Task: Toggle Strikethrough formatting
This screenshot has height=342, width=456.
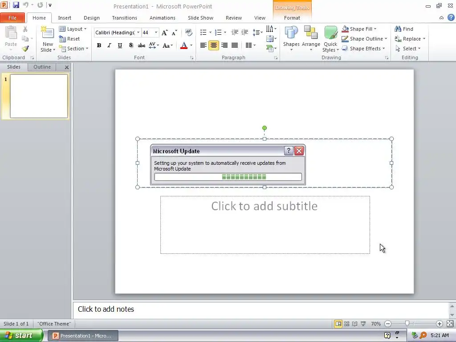Action: (141, 45)
